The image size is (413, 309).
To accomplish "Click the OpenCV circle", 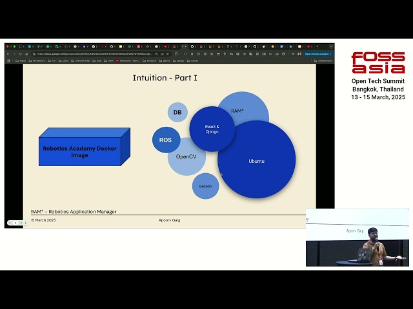I will coord(186,158).
